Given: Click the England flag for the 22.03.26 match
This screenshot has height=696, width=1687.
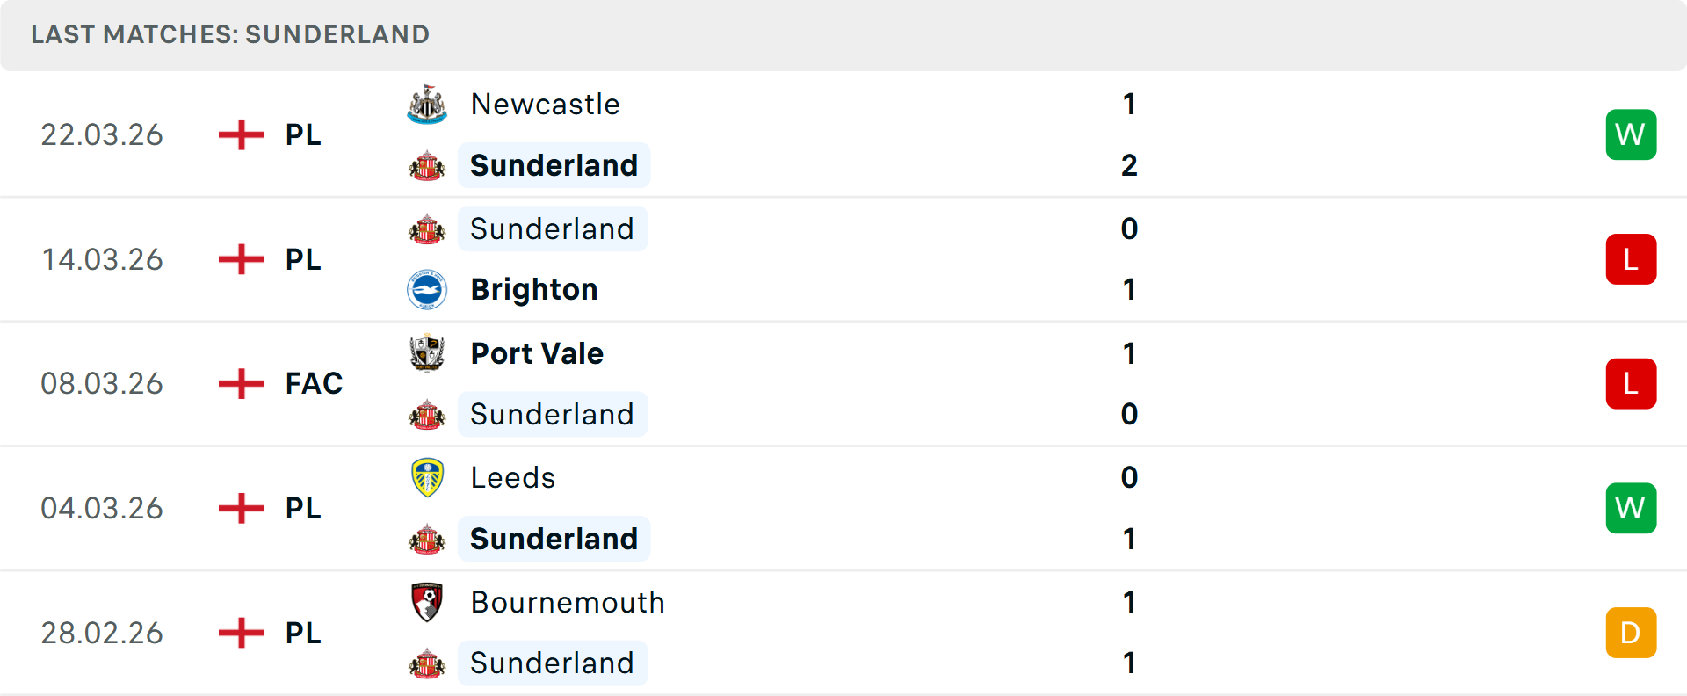Looking at the screenshot, I should coord(241,134).
